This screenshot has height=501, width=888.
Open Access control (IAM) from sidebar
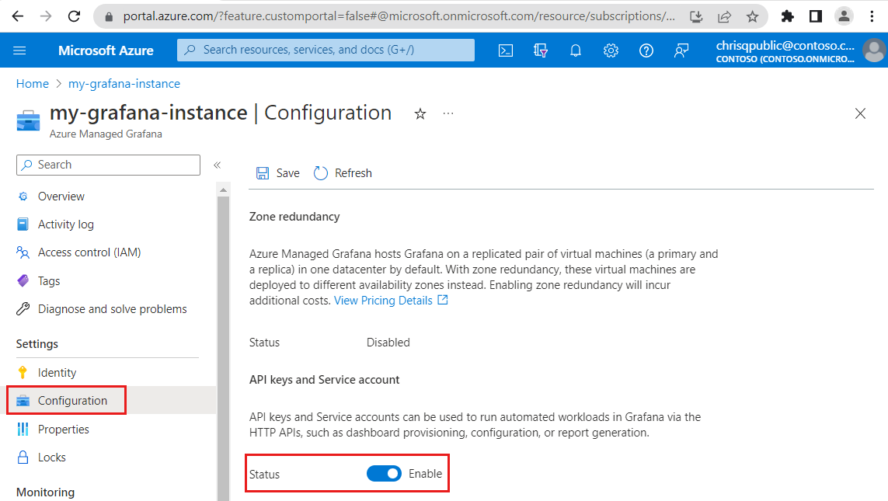(90, 252)
